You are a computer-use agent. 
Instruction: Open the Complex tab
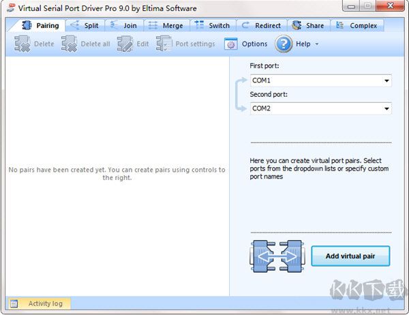(x=357, y=25)
